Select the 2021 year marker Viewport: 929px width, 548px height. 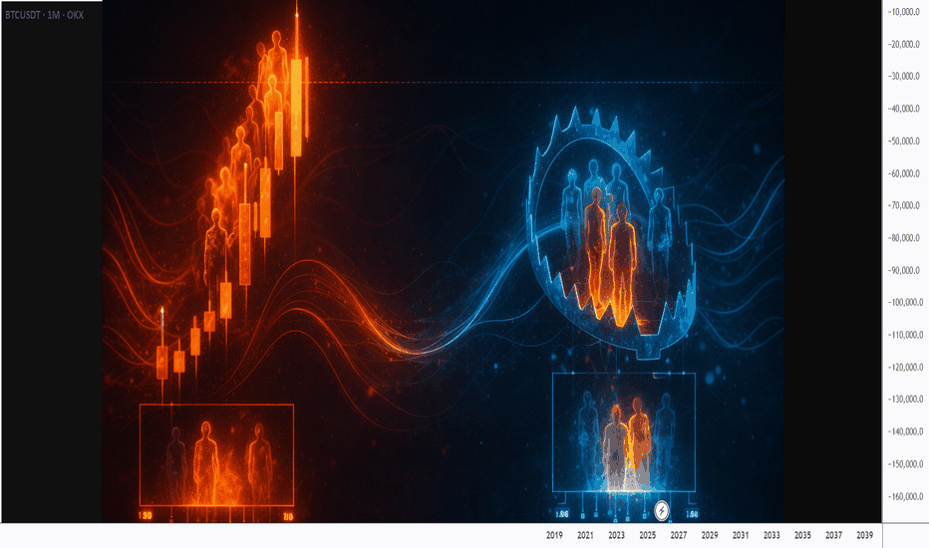click(586, 536)
